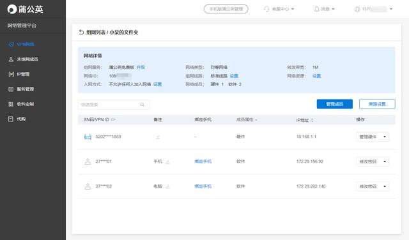Edit the 电脑 note pencil icon
The width and height of the screenshot is (409, 240).
[167, 186]
